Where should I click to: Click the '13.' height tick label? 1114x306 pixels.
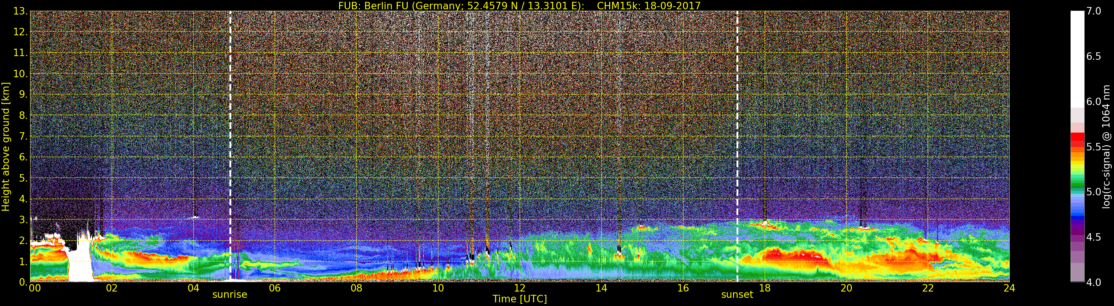coord(20,11)
